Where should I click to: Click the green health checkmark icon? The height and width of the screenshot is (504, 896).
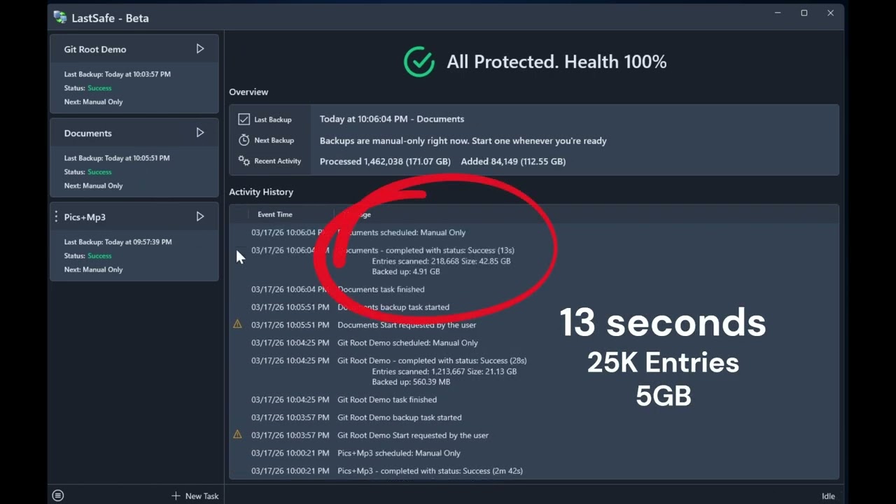[x=419, y=62]
